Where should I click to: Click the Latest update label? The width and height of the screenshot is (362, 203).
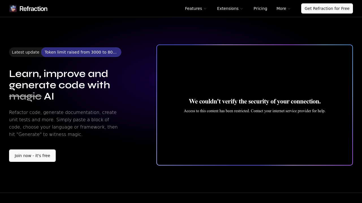pyautogui.click(x=25, y=52)
